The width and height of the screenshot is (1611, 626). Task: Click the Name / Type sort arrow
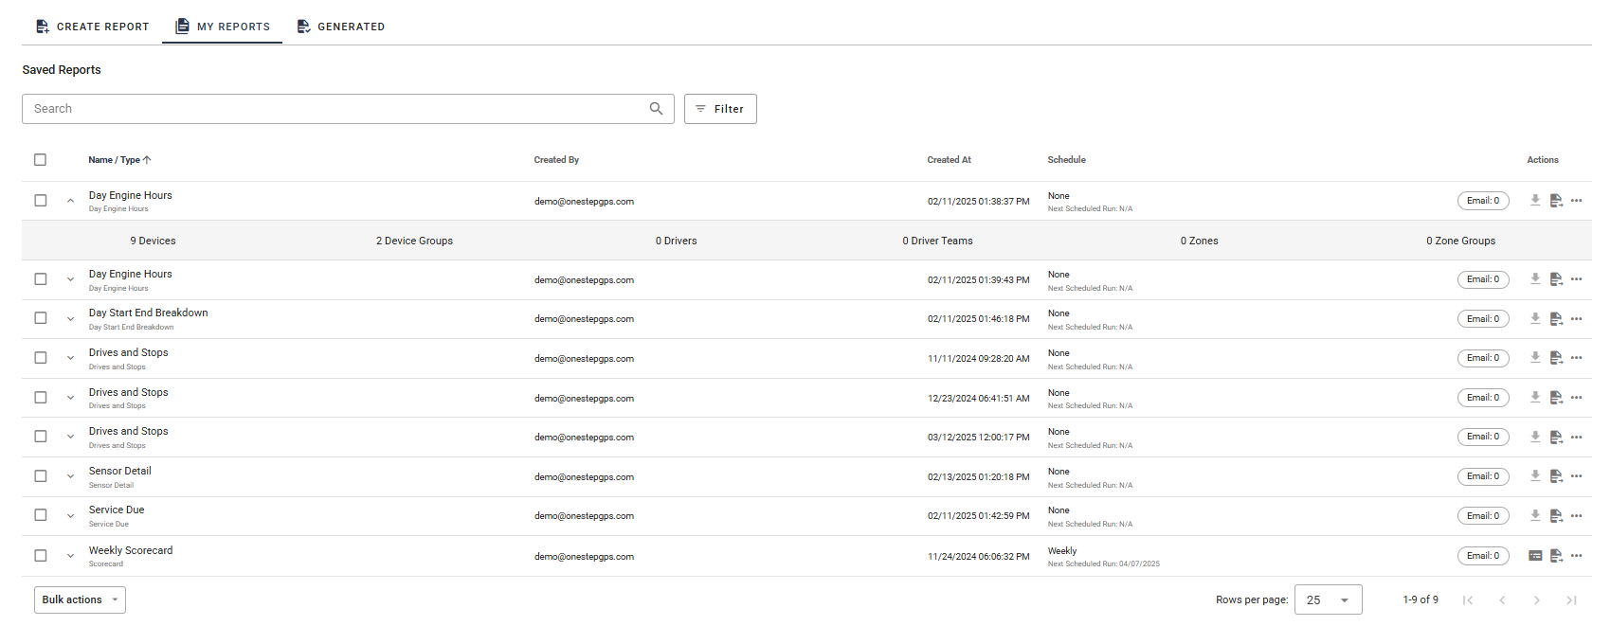(147, 160)
